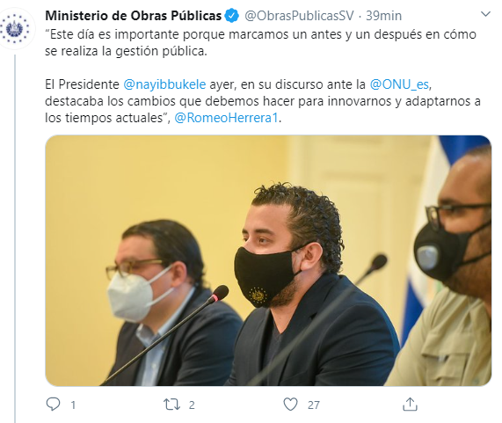This screenshot has width=502, height=423.
Task: Expand the tweet options chevron
Action: (x=485, y=14)
